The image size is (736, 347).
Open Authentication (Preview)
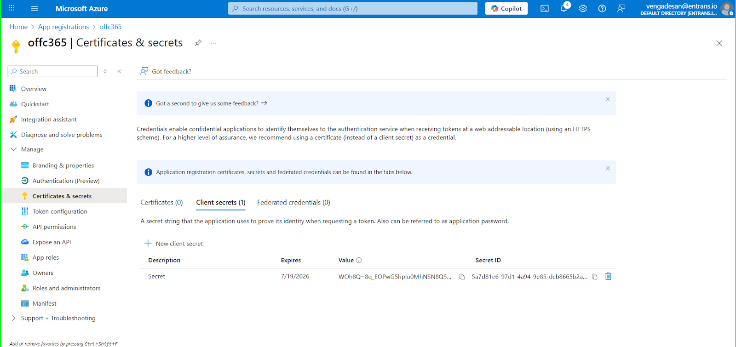point(66,181)
